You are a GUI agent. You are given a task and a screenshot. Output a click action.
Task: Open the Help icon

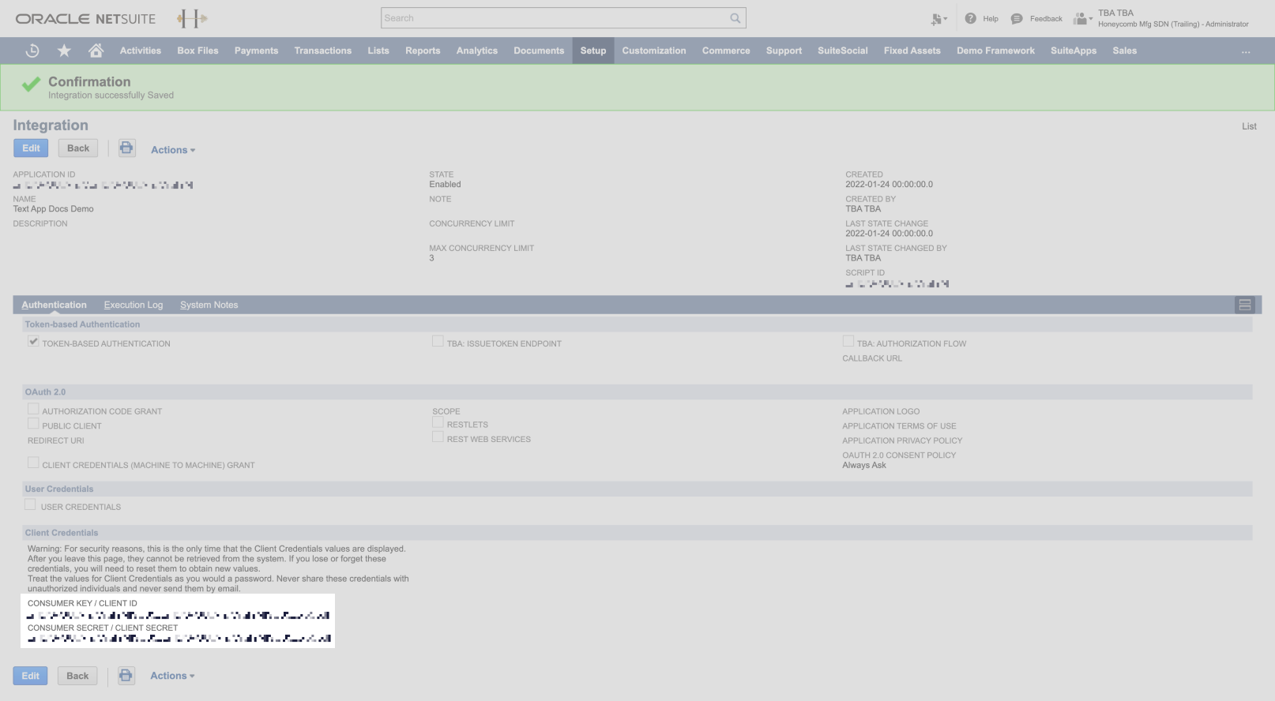[x=971, y=18]
